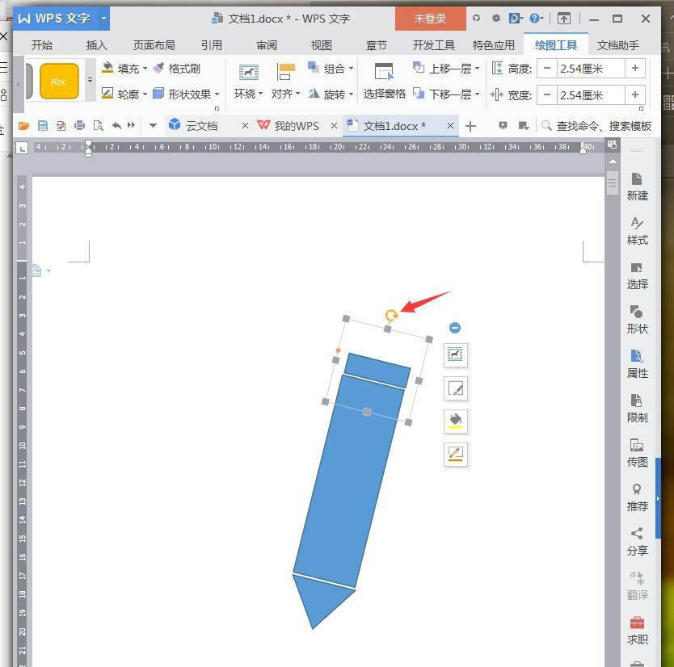Expand the 轮廓 dropdown arrow

pyautogui.click(x=145, y=94)
